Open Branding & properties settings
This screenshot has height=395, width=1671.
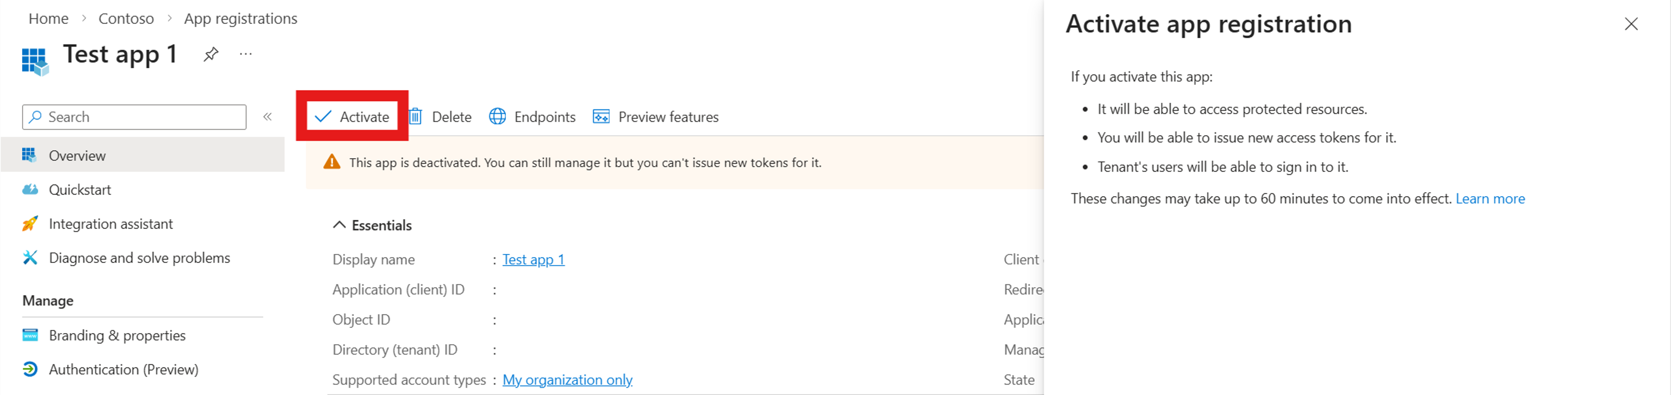(117, 335)
